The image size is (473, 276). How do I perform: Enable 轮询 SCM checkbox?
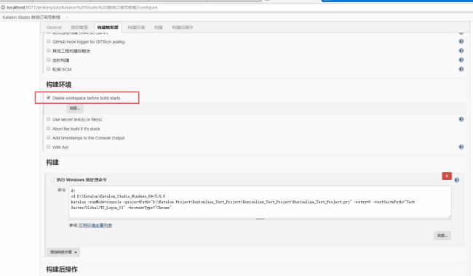pos(49,69)
